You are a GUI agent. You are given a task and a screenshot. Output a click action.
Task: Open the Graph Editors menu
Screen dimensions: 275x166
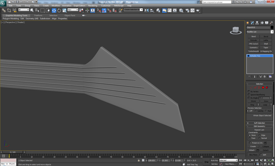point(79,6)
